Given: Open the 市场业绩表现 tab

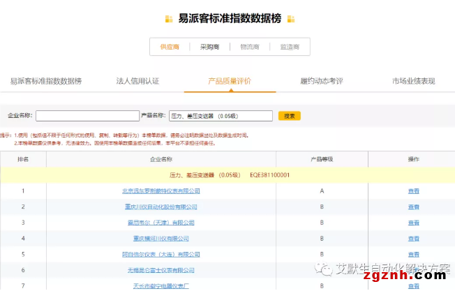Looking at the screenshot, I should (x=414, y=81).
